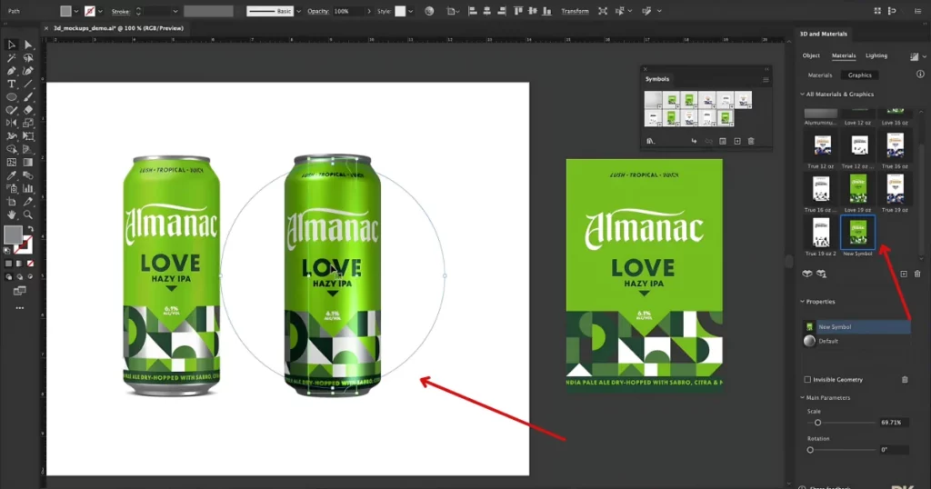Select New Symbol graphic thumbnail

coord(857,232)
